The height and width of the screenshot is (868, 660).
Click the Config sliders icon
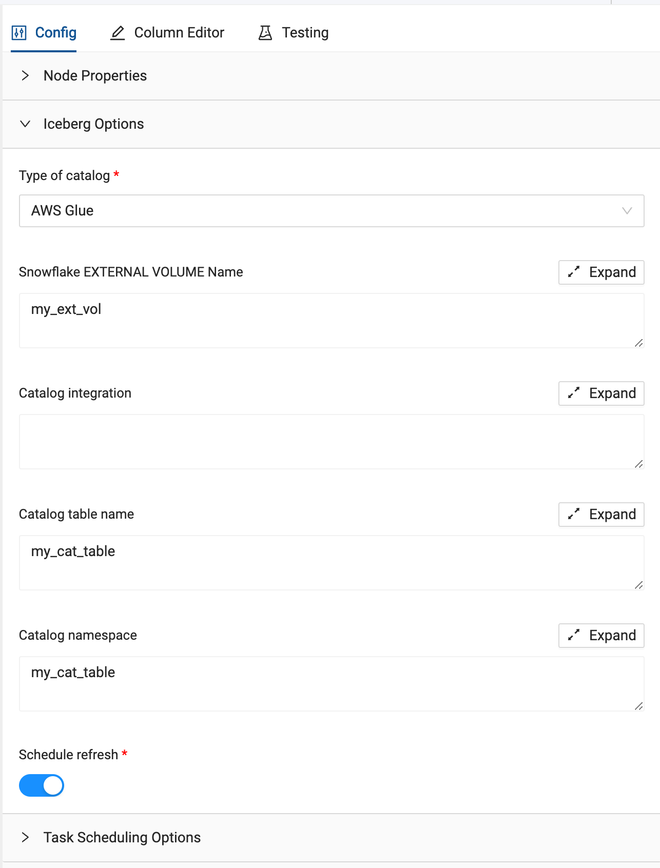tap(19, 33)
